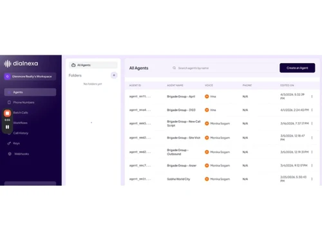Click the search magnifier icon
This screenshot has height=241, width=322.
coord(174,68)
